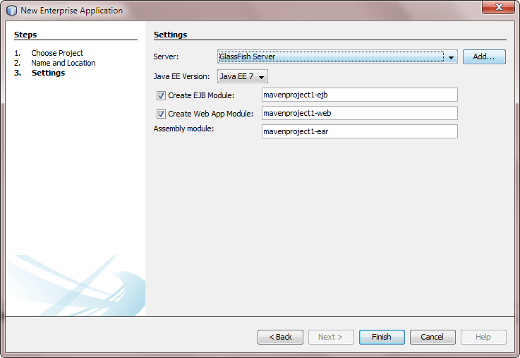Cancel the wizard

coord(432,337)
